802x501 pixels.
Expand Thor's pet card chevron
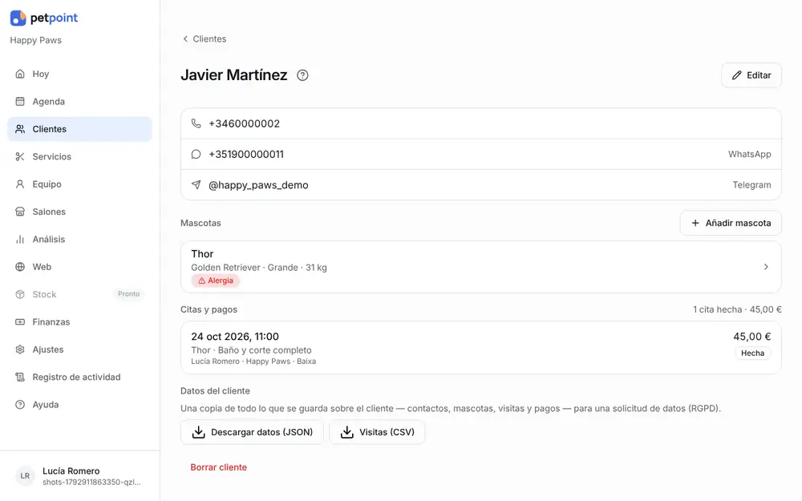[x=766, y=267]
